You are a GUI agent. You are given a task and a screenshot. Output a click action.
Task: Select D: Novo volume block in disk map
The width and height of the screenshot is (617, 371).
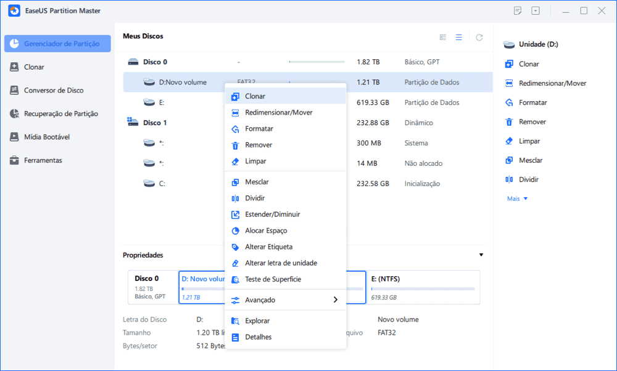tap(272, 287)
